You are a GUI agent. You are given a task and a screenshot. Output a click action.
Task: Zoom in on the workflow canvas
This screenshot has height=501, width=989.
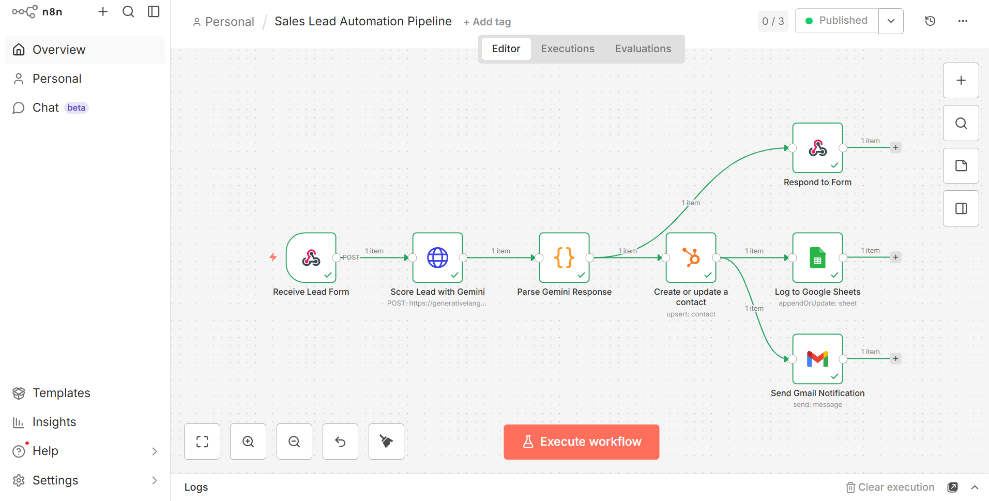(x=248, y=441)
